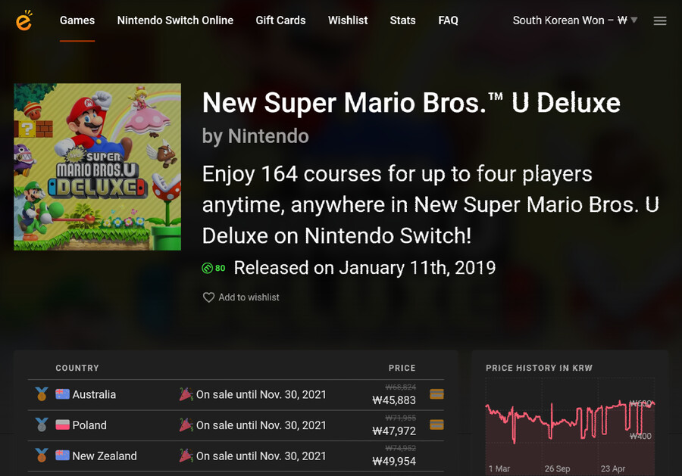Click the Nintendo publisher link
The height and width of the screenshot is (476, 682).
pos(268,136)
